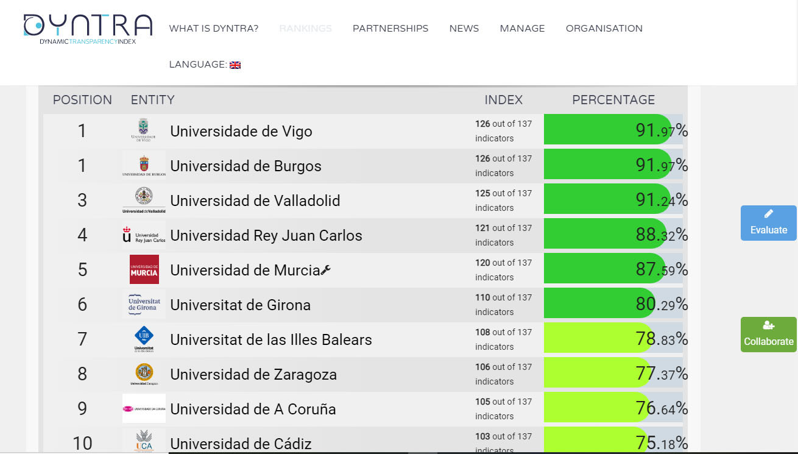Open Universitat de las Illes Balears link
The height and width of the screenshot is (454, 798).
271,340
